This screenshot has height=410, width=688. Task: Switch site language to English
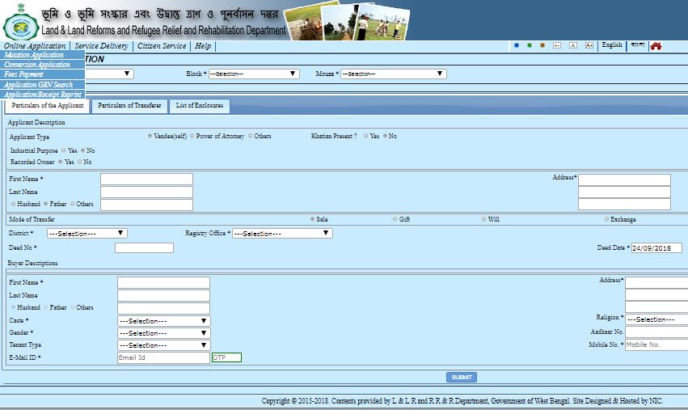612,45
